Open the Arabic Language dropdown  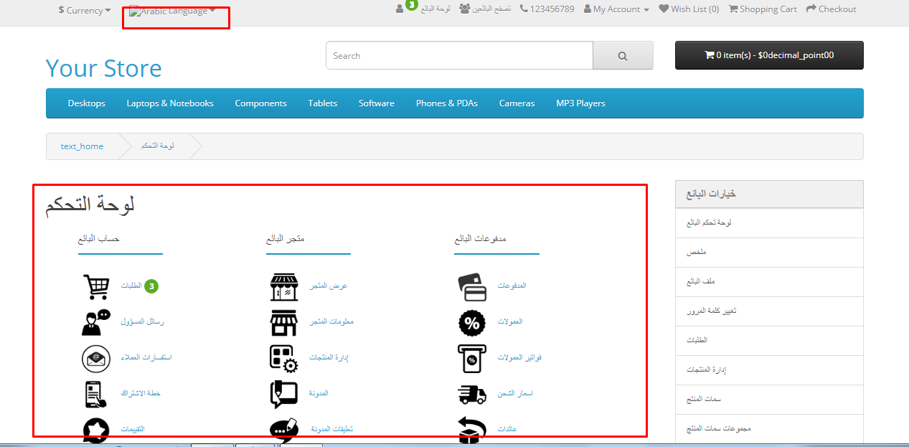173,11
